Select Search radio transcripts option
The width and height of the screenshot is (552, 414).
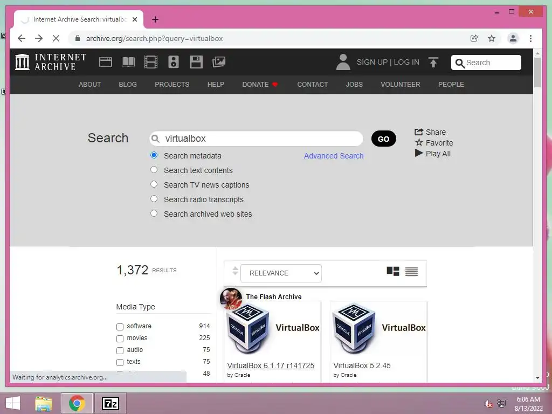(154, 198)
